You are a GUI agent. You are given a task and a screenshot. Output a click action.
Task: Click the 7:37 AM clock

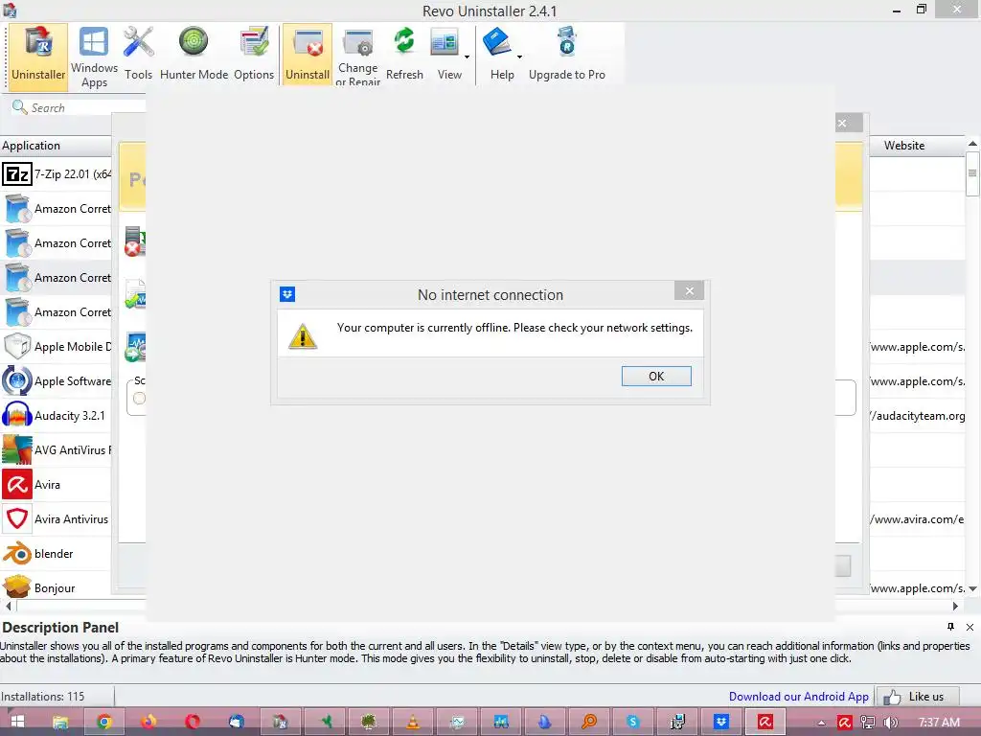pos(939,723)
